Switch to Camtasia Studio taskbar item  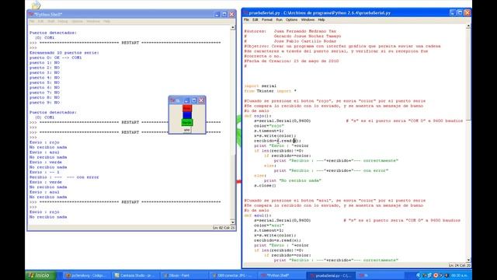tap(136, 275)
